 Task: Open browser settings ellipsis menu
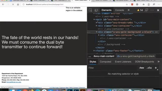tap(159, 5)
